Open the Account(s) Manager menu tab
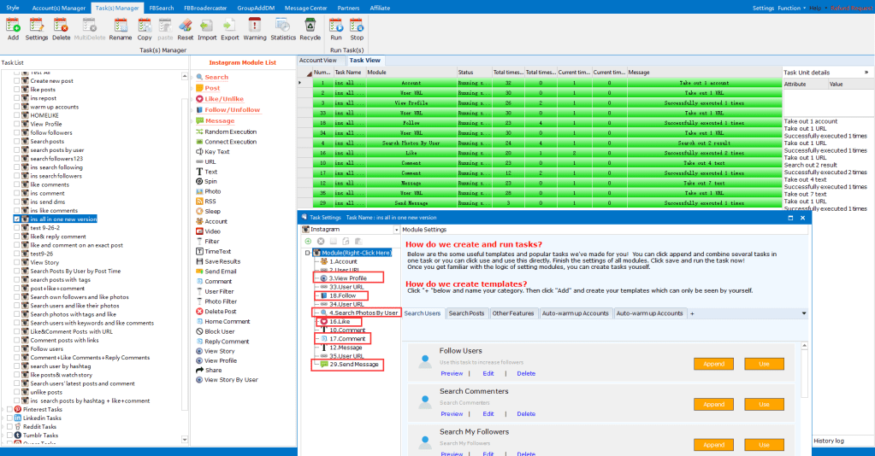The image size is (875, 456). click(x=57, y=7)
